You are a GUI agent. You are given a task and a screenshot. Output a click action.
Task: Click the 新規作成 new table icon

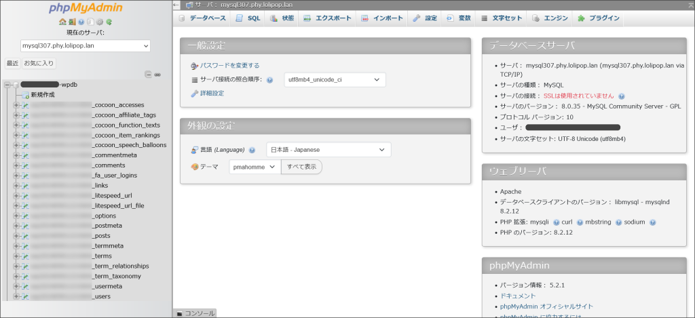click(25, 95)
